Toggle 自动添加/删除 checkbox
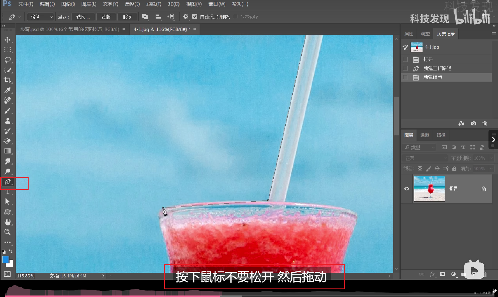 pyautogui.click(x=195, y=17)
